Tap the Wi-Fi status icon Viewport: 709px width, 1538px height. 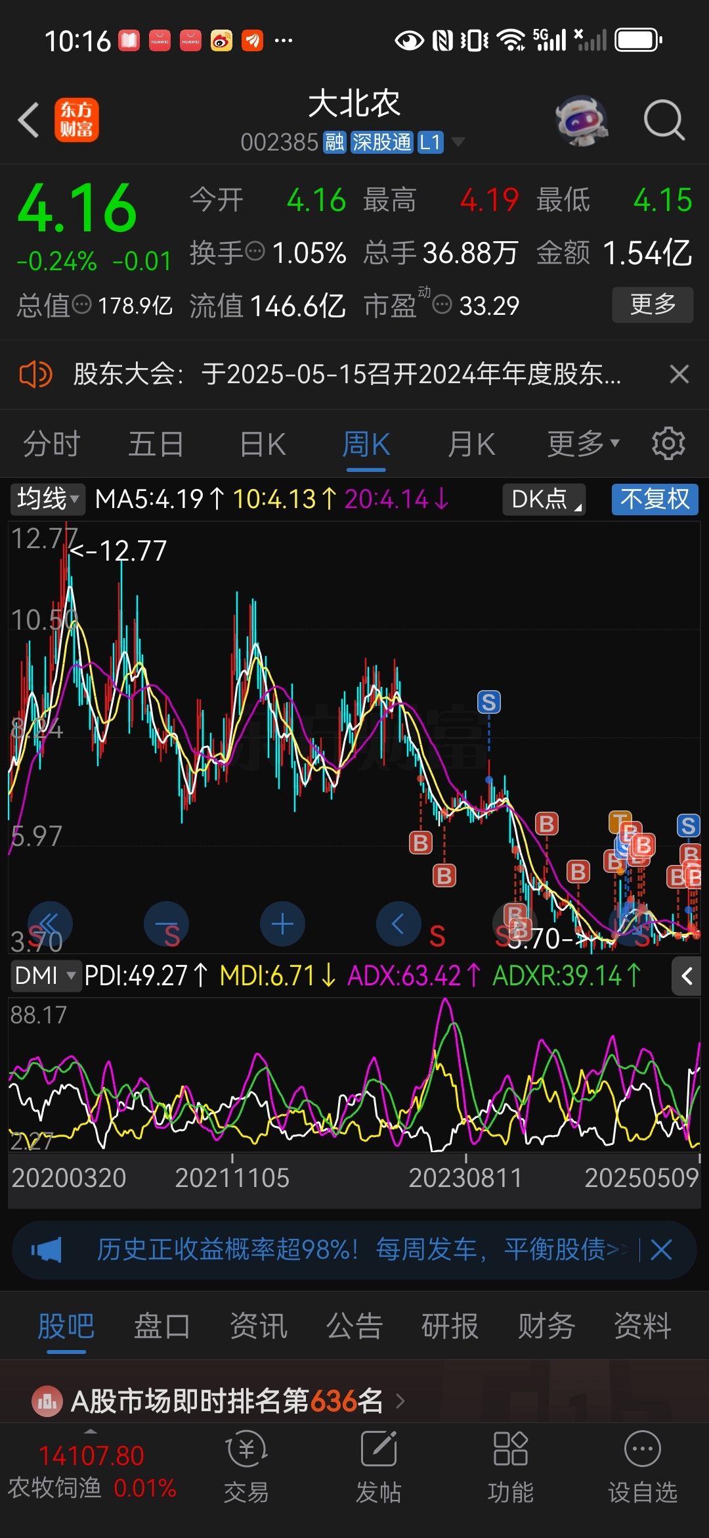click(511, 41)
